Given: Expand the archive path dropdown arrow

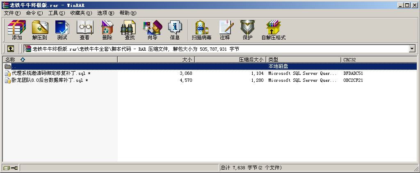Looking at the screenshot, I should point(412,49).
